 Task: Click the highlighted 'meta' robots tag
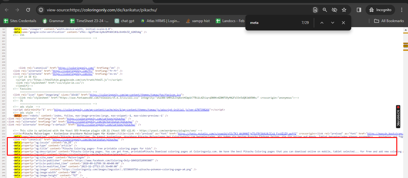[x=17, y=116]
